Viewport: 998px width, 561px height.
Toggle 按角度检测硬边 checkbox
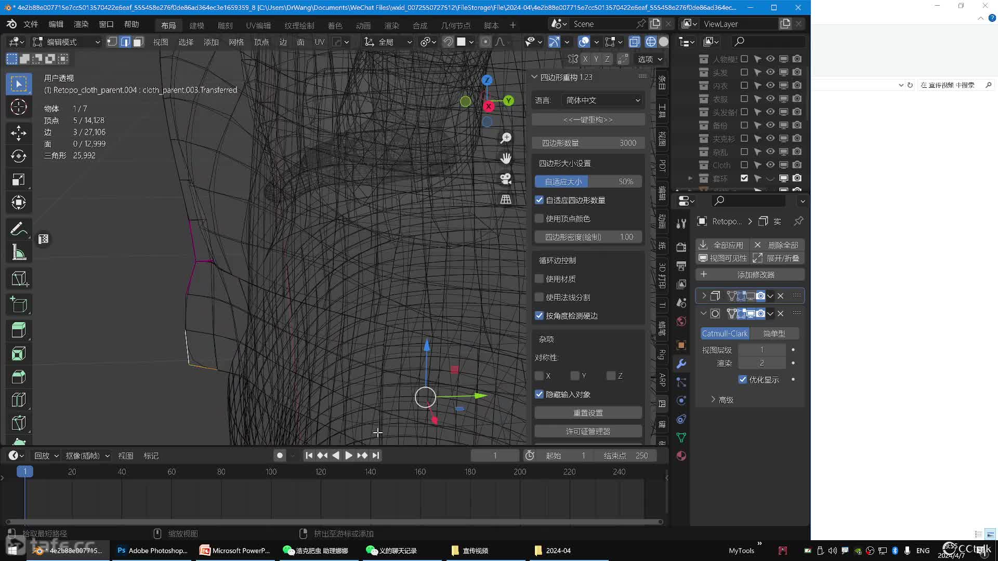[539, 316]
